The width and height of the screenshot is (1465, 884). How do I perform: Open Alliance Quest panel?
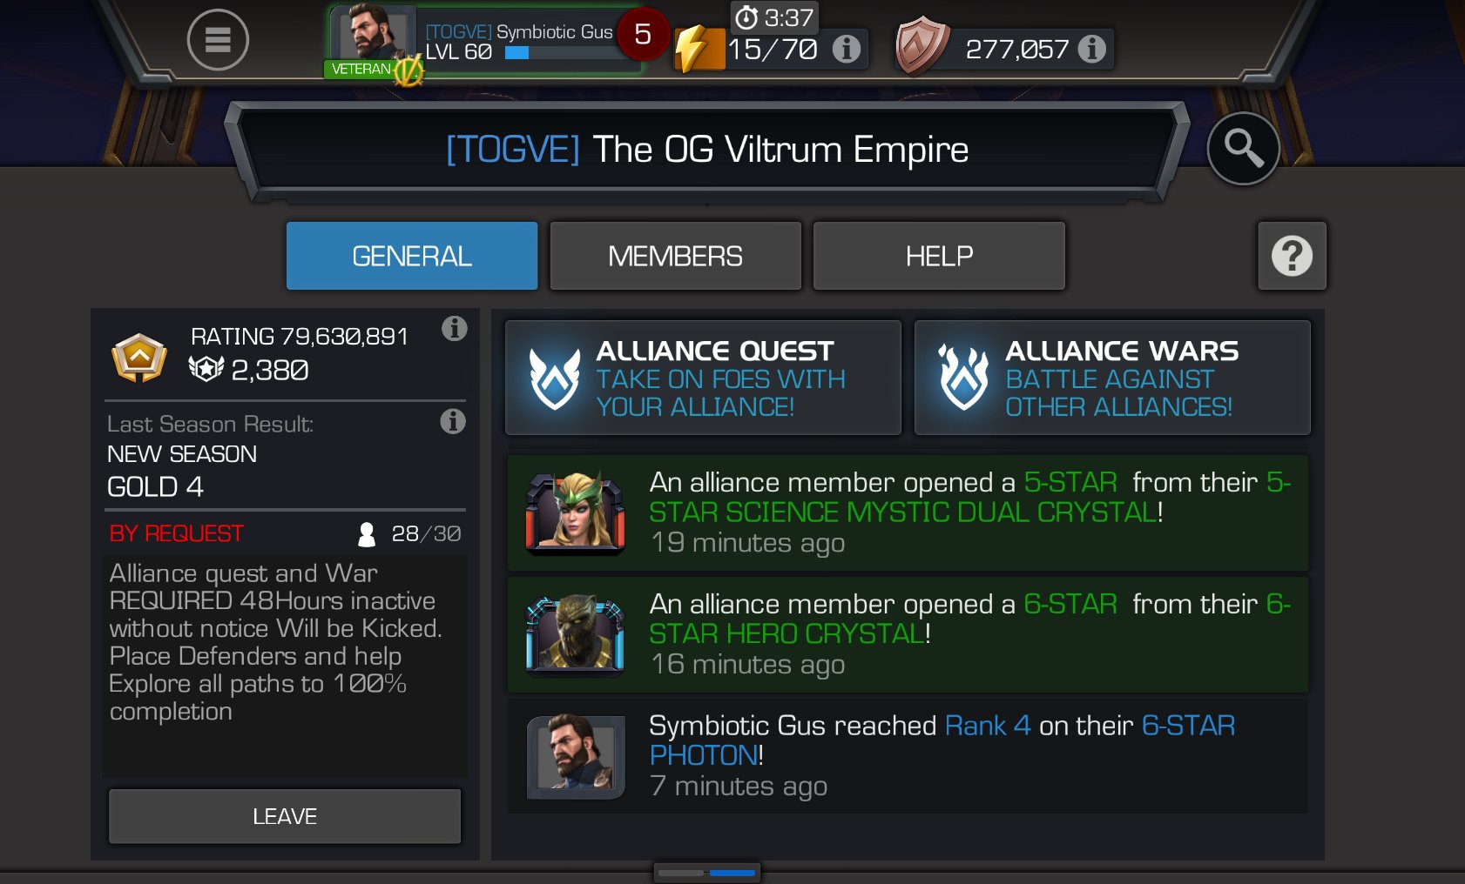(703, 378)
